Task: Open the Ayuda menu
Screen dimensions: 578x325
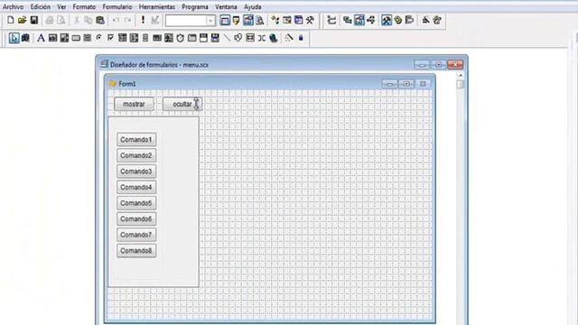Action: [x=253, y=6]
